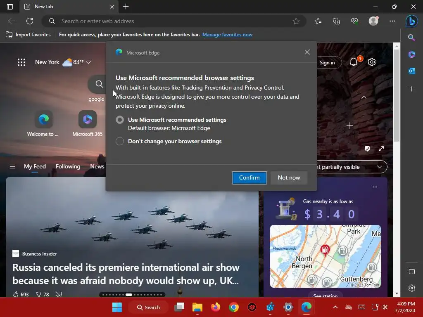
Task: Click the add quick link plus
Action: coord(350,125)
